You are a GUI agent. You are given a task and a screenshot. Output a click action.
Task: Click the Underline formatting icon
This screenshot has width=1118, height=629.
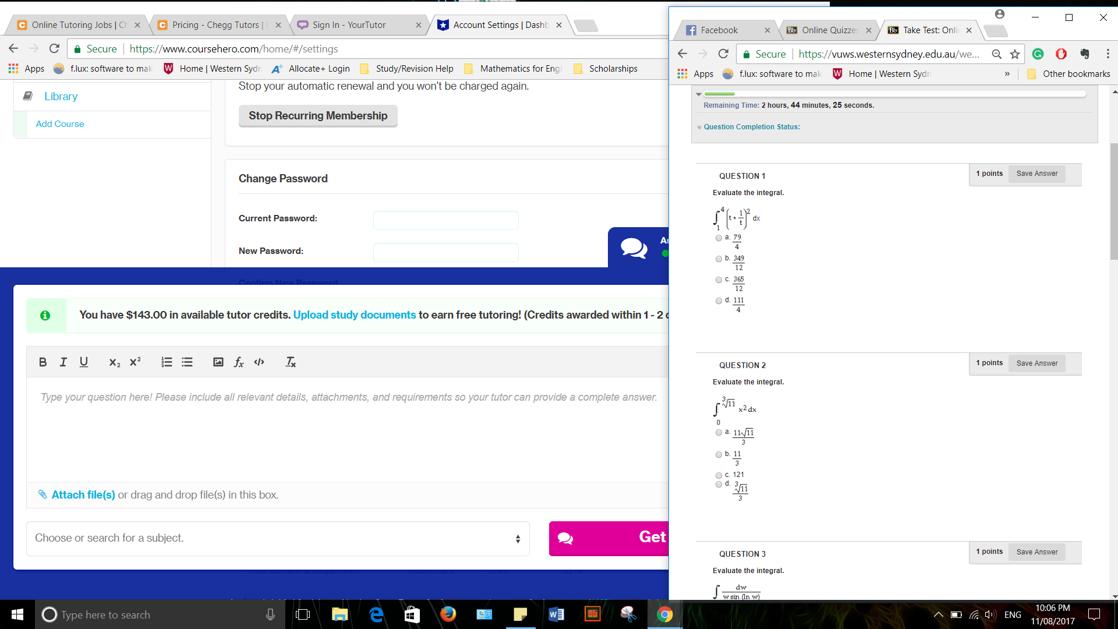coord(84,362)
